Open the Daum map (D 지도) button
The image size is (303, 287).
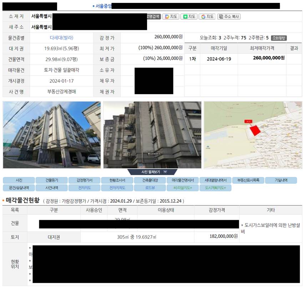[171, 16]
